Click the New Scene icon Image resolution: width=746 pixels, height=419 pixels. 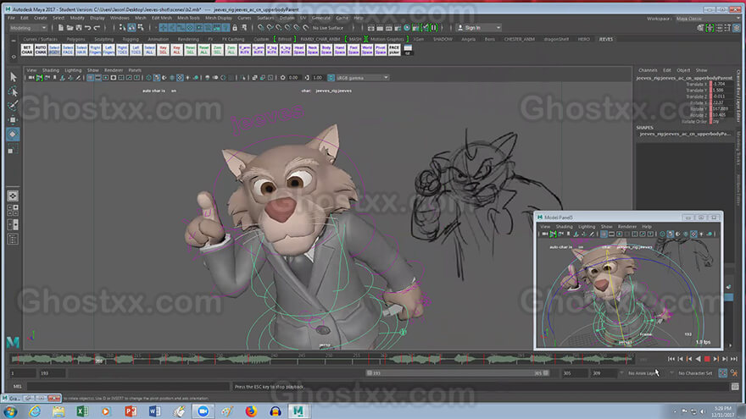pos(61,28)
